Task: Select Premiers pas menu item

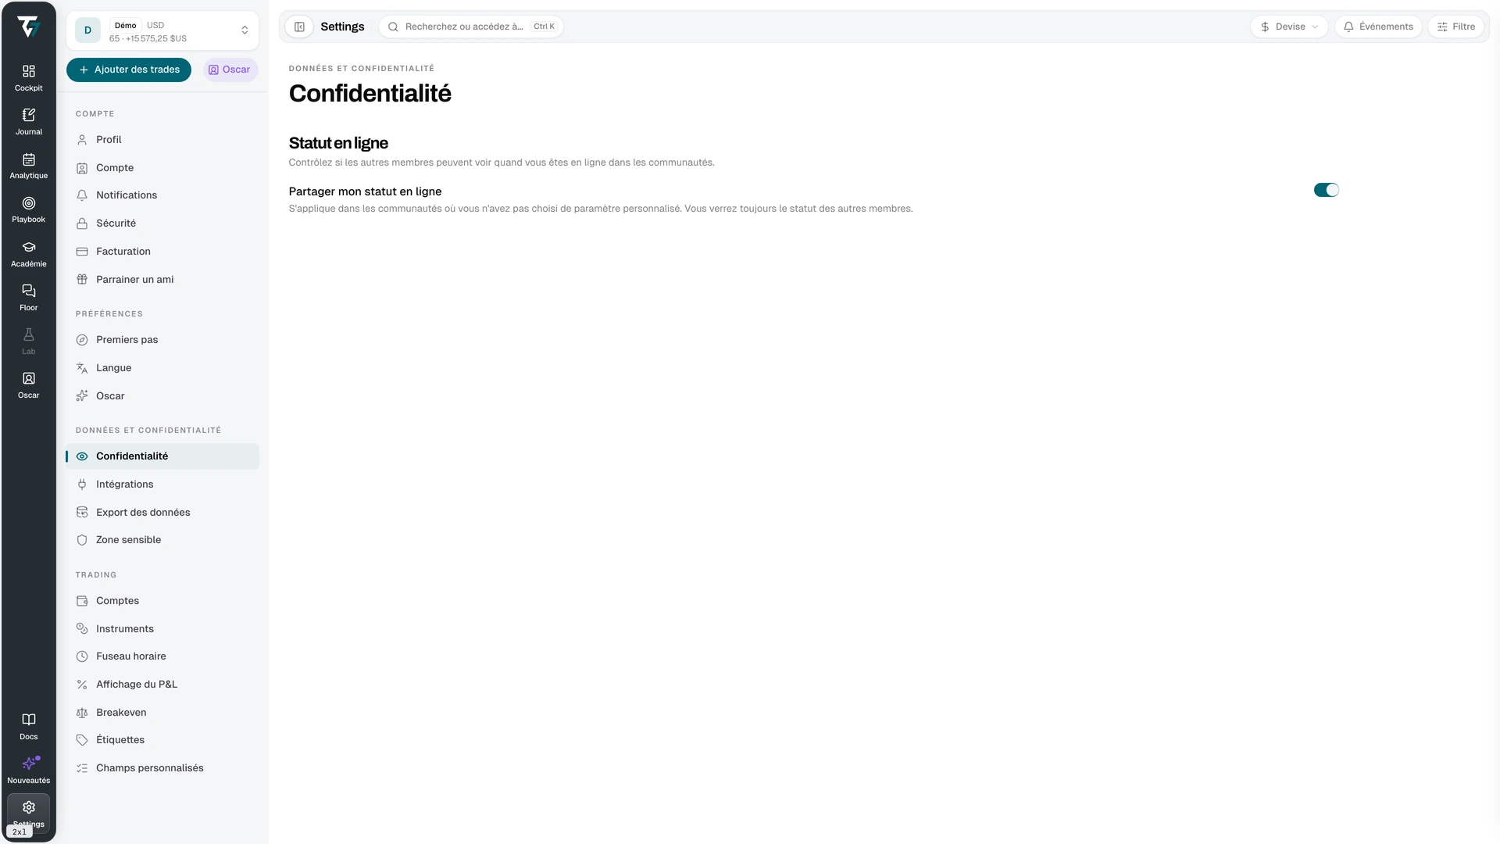Action: [162, 340]
